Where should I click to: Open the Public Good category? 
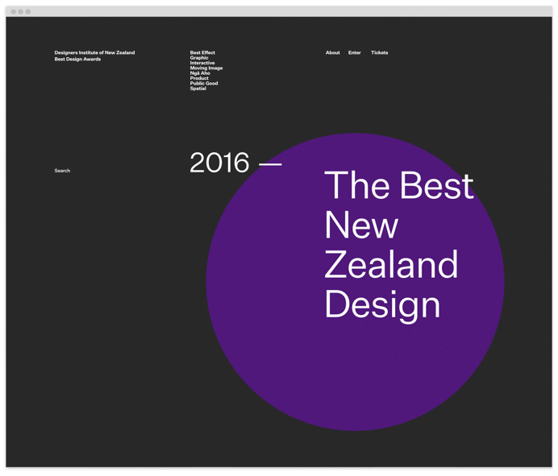click(203, 83)
